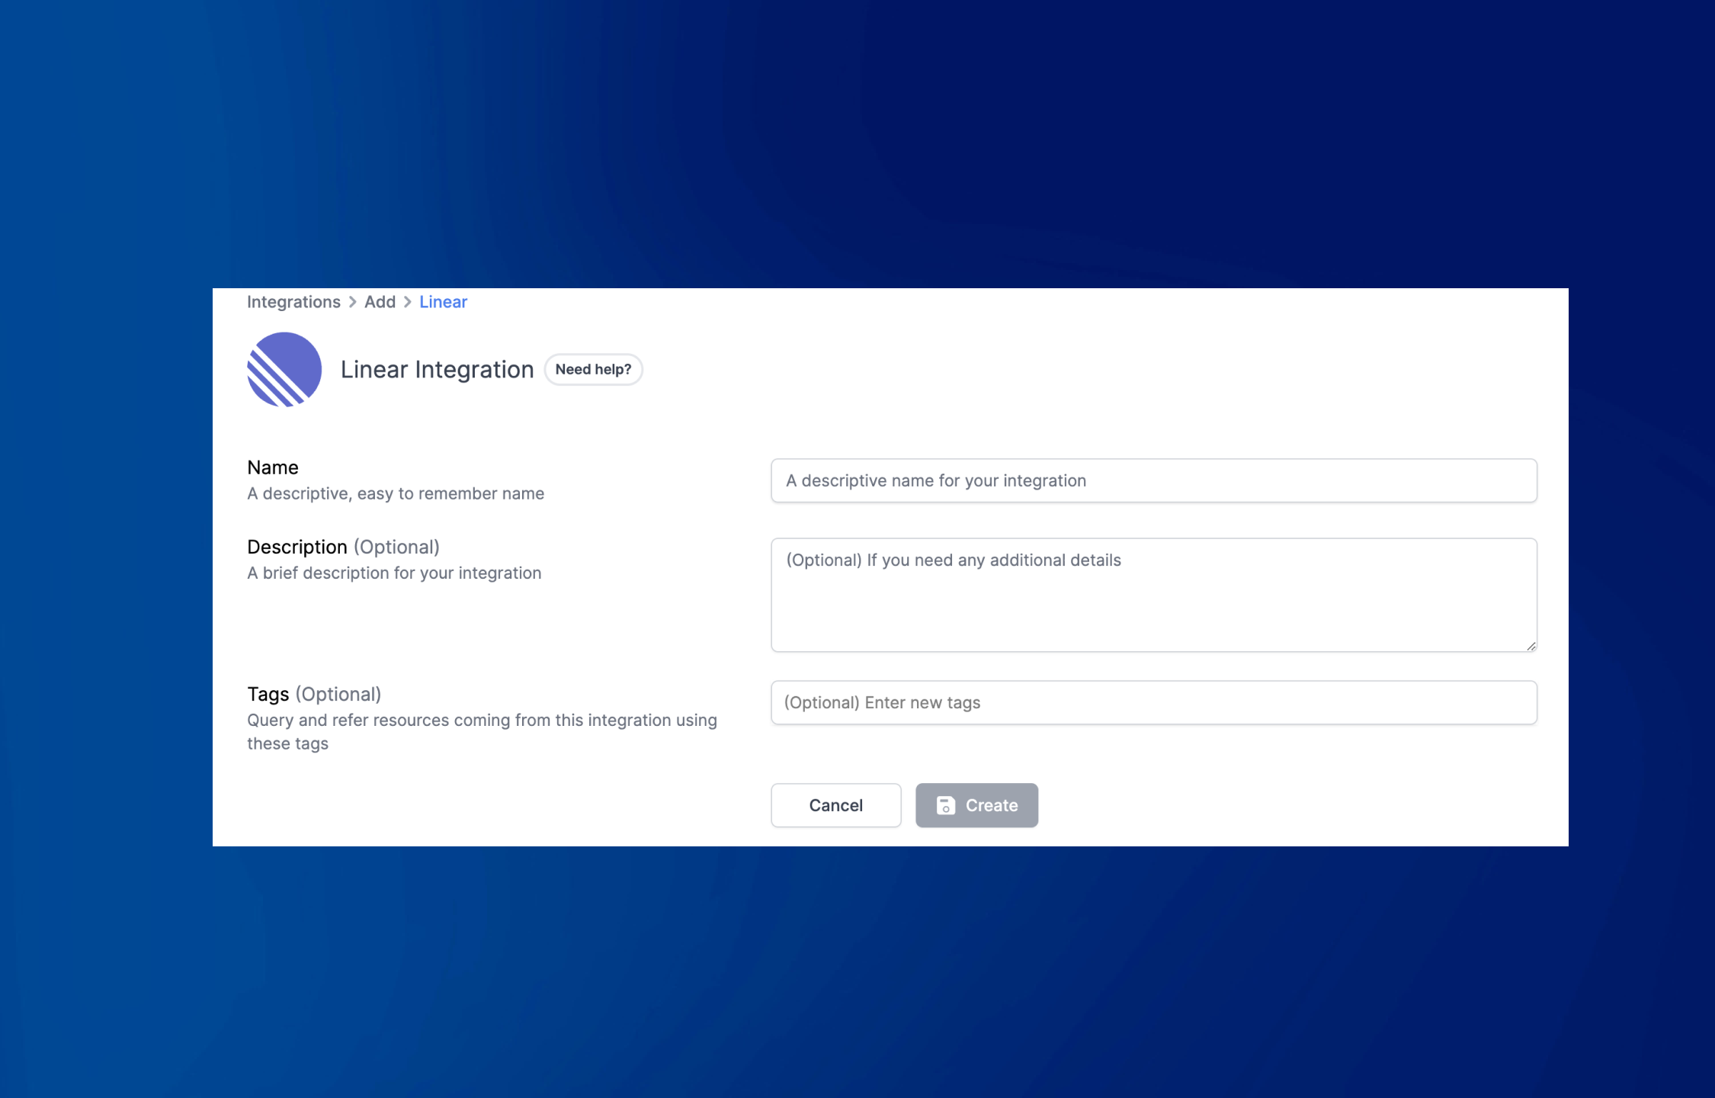
Task: Click the "A brief description" helper text
Action: click(x=394, y=573)
